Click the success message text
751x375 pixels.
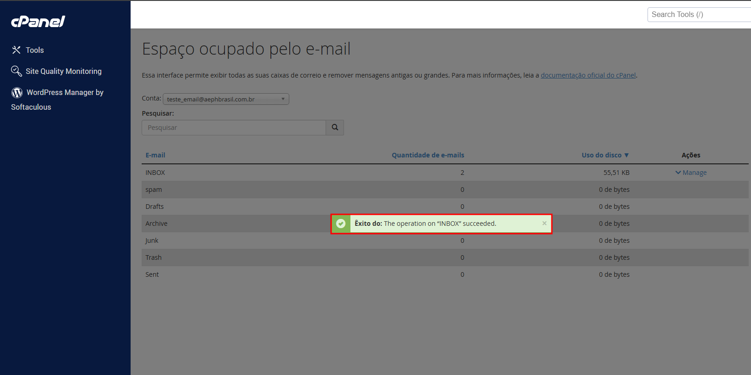tap(425, 224)
